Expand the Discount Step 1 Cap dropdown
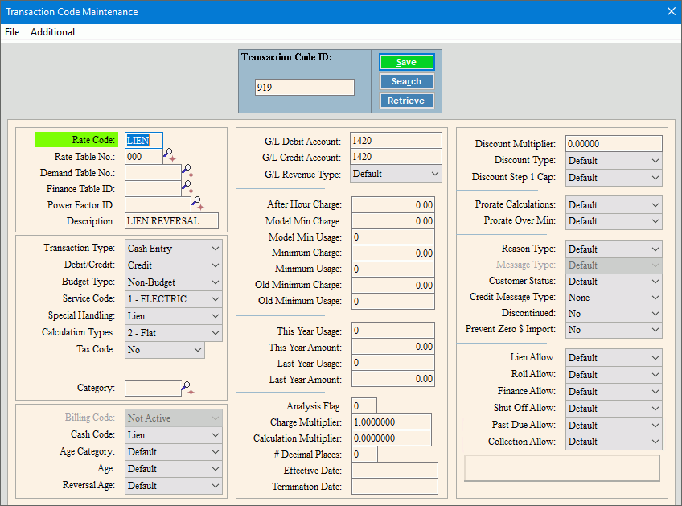This screenshot has width=682, height=506. tap(614, 178)
